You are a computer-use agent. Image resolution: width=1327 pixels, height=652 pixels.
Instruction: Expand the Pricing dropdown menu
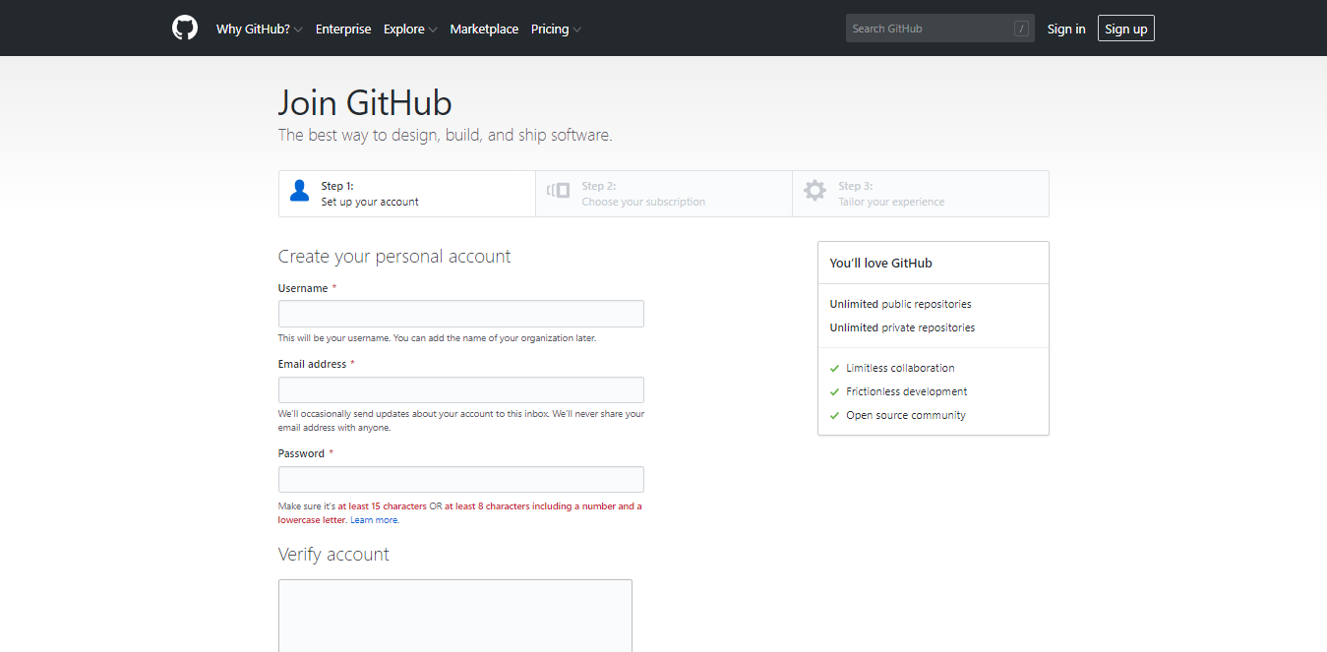[556, 29]
